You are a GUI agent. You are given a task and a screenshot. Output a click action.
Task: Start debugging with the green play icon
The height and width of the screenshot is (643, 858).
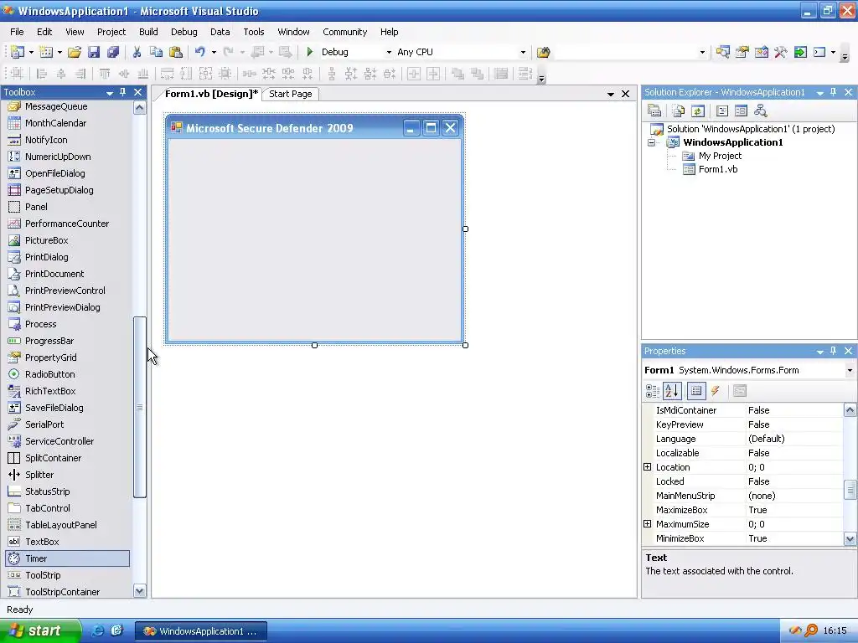coord(310,52)
